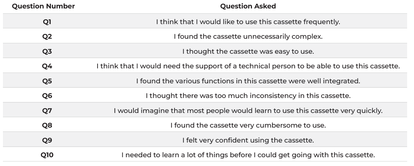Viewport: 414px width, 166px height.
Task: Select the Q9 row label
Action: click(47, 140)
